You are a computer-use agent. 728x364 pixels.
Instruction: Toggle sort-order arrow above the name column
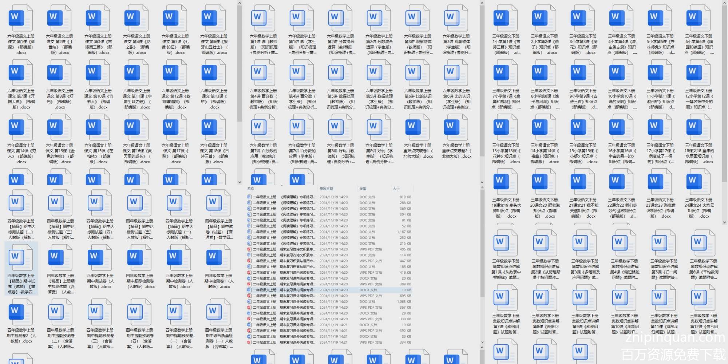click(281, 185)
